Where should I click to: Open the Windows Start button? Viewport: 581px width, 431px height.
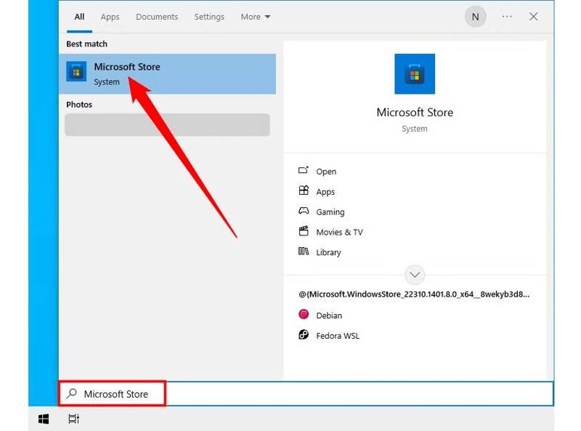(44, 419)
